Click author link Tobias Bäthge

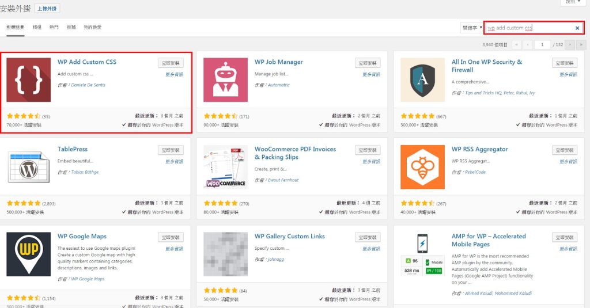pyautogui.click(x=85, y=172)
